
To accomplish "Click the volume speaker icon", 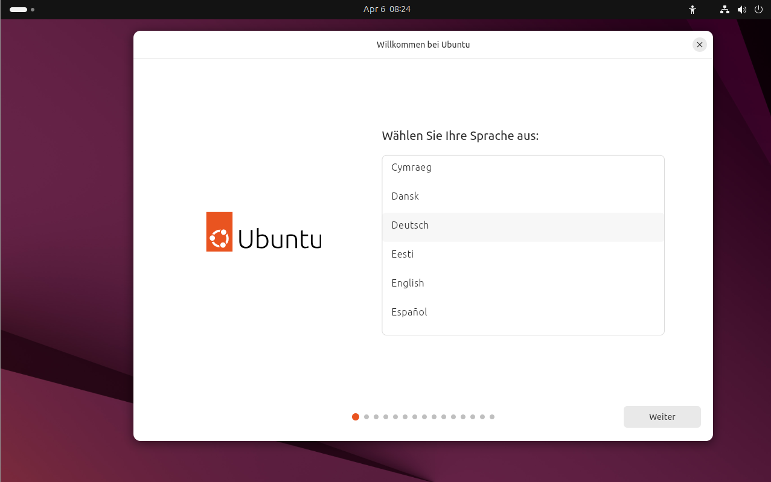I will [x=742, y=10].
